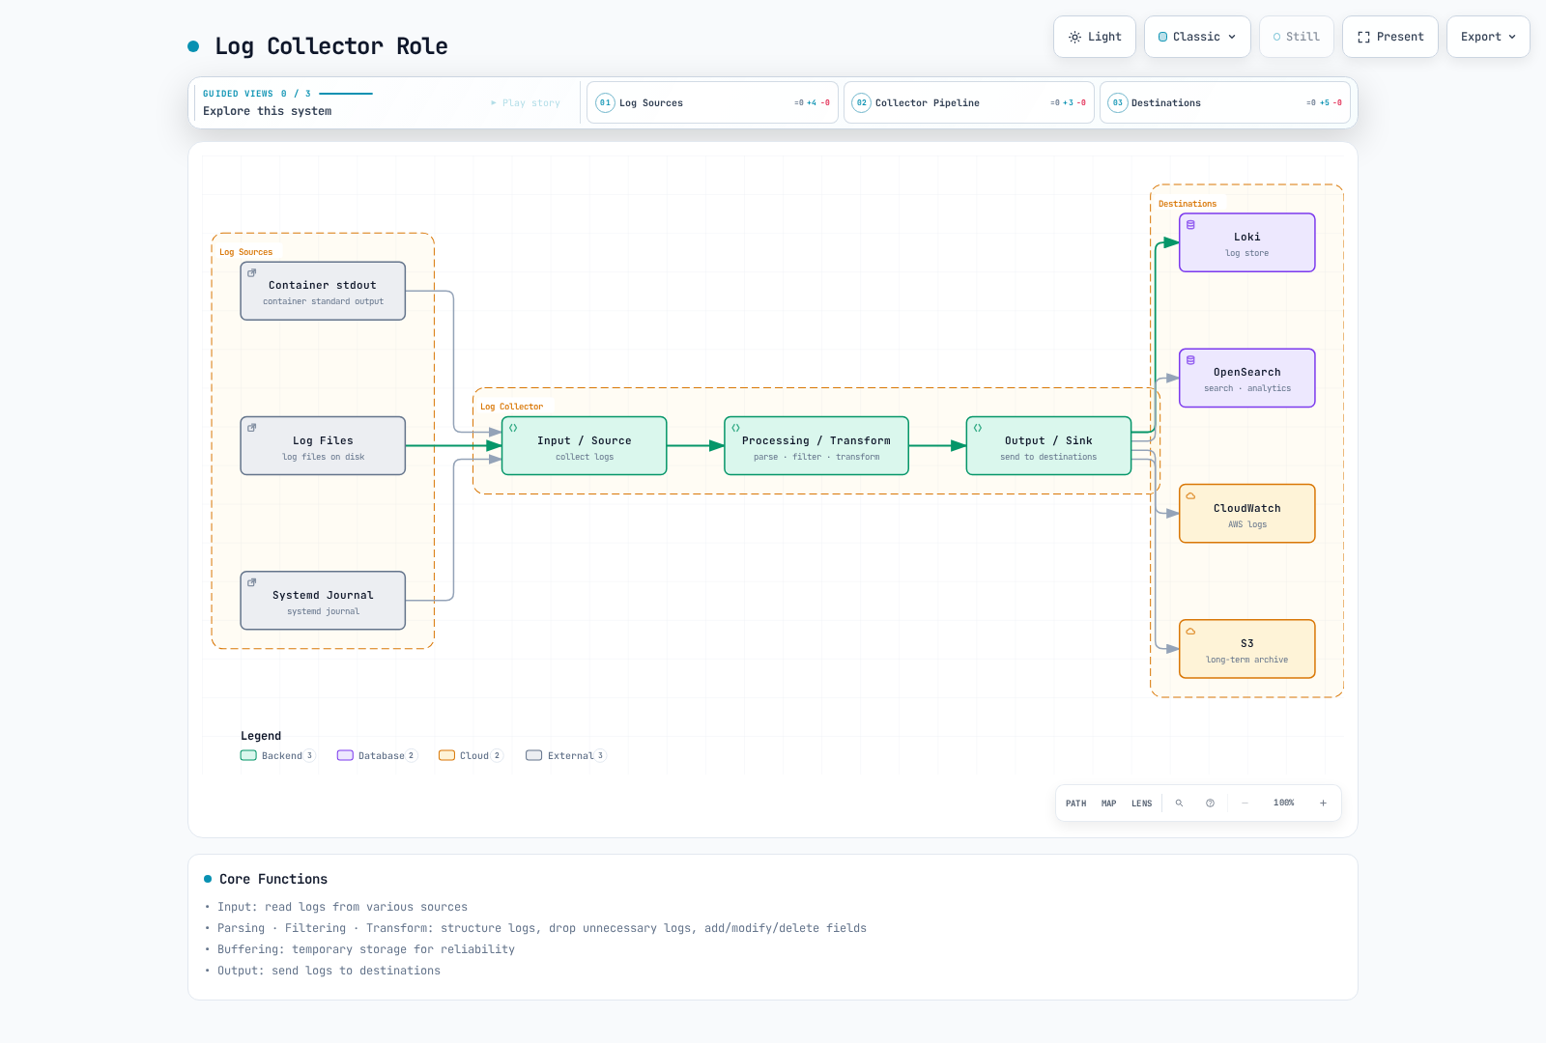Zoom in with plus button
Image resolution: width=1546 pixels, height=1043 pixels.
coord(1323,803)
